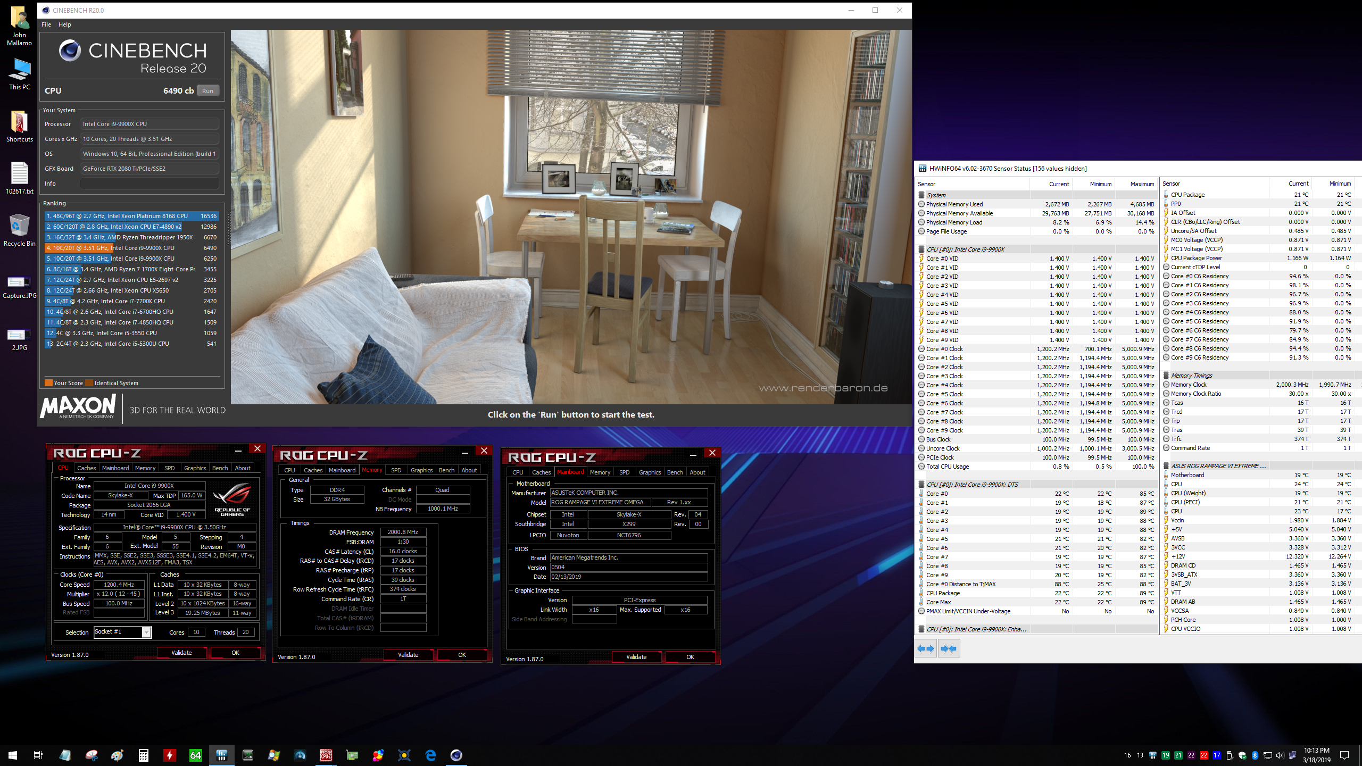Switch to Cinebench taskbar icon
The width and height of the screenshot is (1362, 766).
coord(456,755)
